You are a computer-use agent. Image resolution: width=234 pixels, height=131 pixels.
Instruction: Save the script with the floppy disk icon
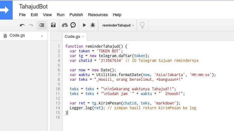click(53, 25)
